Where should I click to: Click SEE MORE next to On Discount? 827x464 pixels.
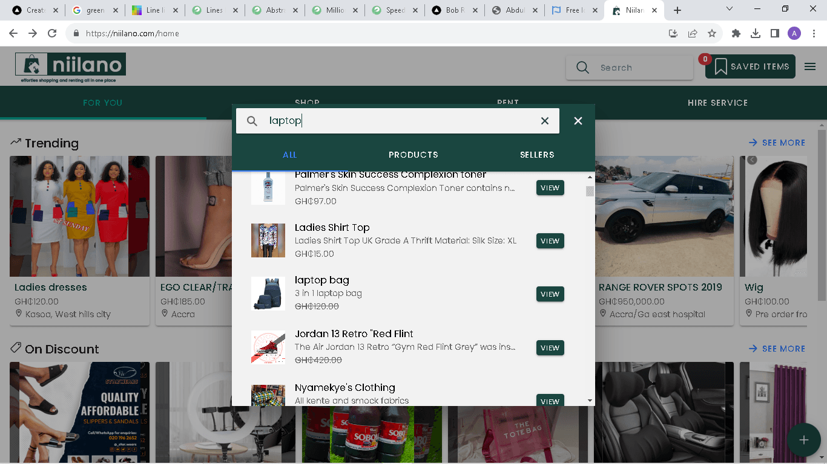(x=777, y=349)
